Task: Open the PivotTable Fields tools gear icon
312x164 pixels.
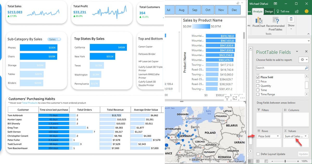Action: [303, 60]
